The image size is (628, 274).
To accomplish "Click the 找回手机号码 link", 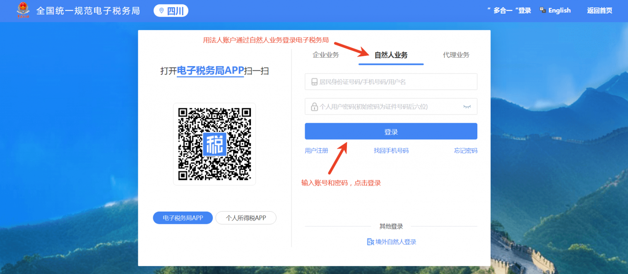I will [x=391, y=151].
